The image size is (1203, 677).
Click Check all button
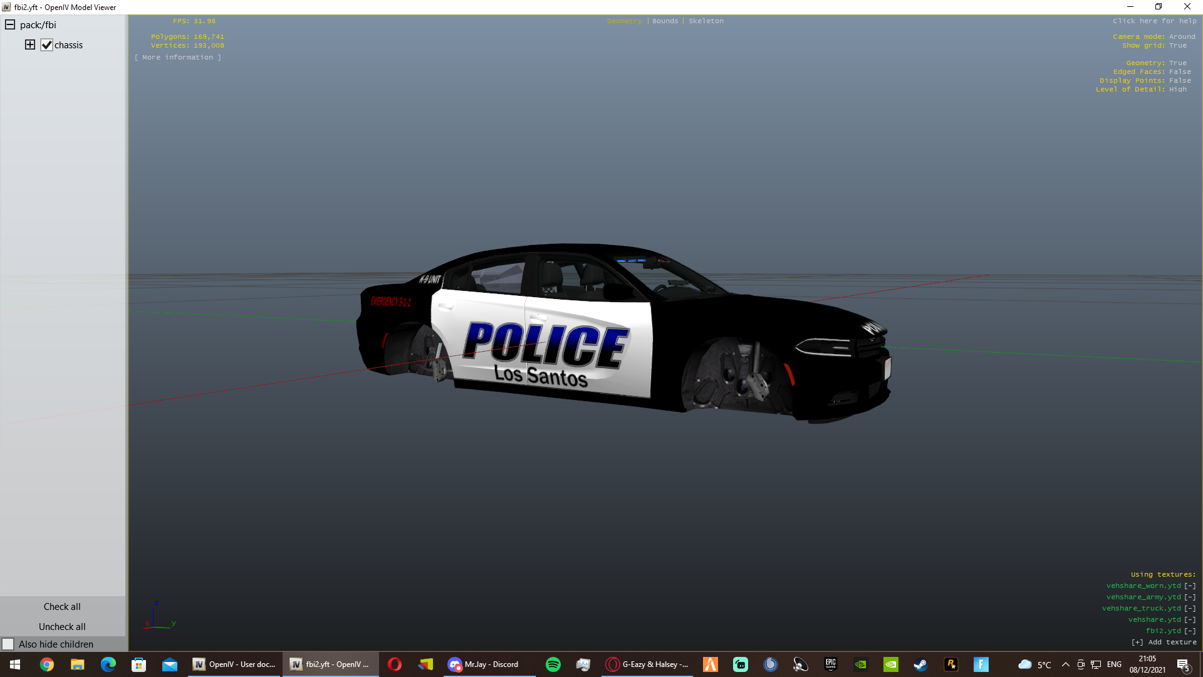(62, 606)
